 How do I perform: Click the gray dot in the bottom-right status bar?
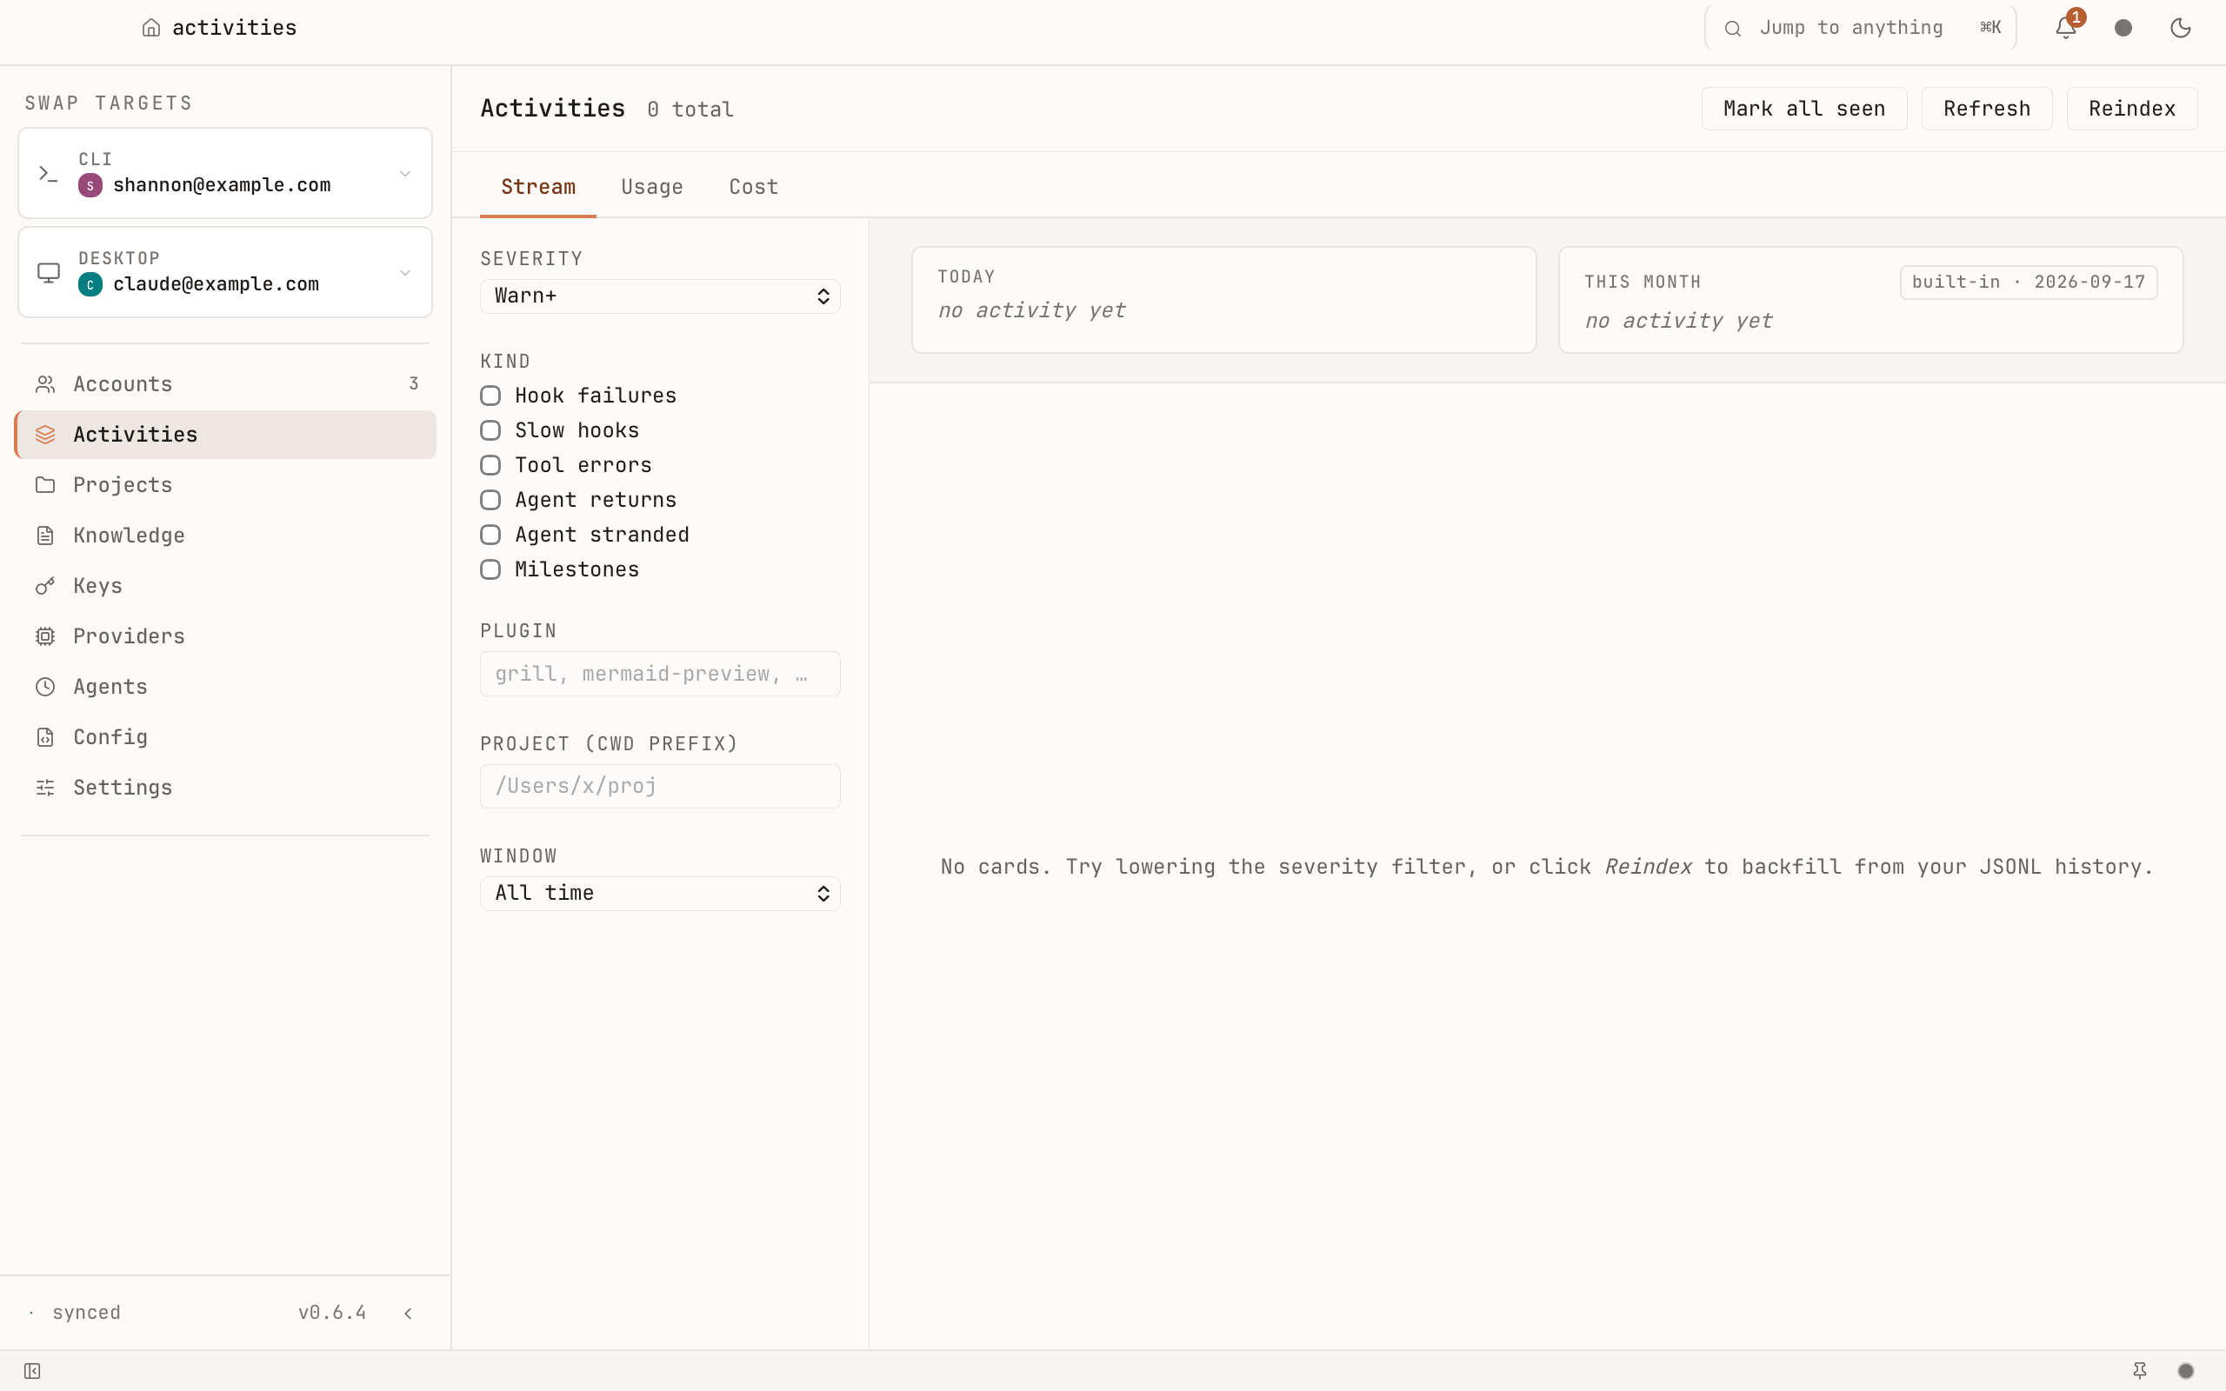click(2187, 1371)
